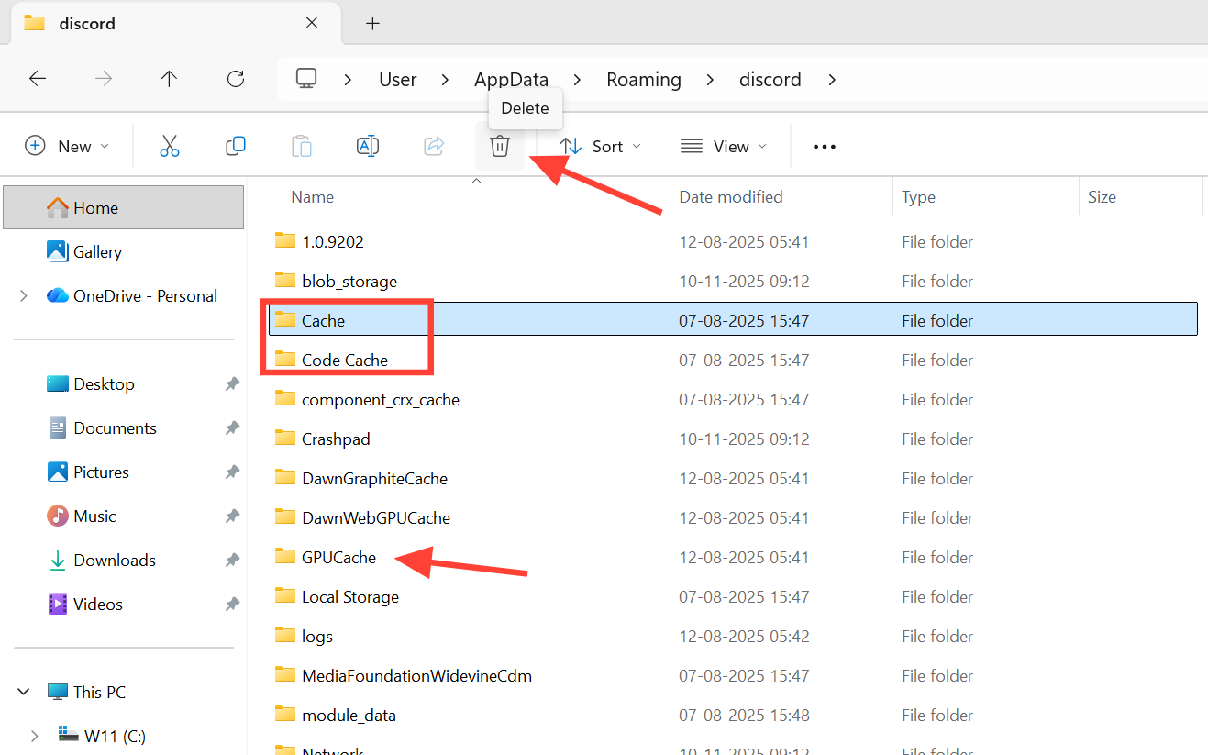This screenshot has height=755, width=1208.
Task: Unpin icon next to Desktop
Action: pyautogui.click(x=232, y=384)
